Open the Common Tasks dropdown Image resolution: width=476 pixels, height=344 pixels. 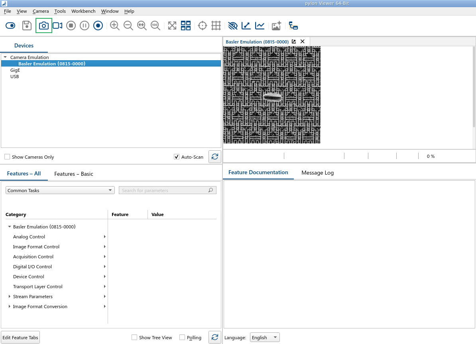(60, 191)
